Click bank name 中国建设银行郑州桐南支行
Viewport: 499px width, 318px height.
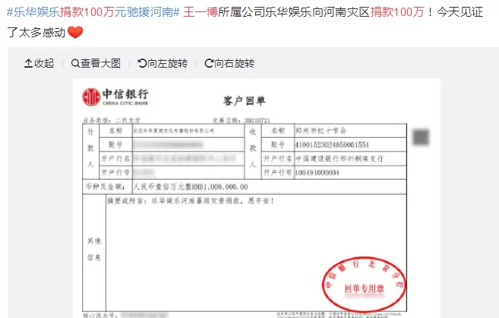340,158
